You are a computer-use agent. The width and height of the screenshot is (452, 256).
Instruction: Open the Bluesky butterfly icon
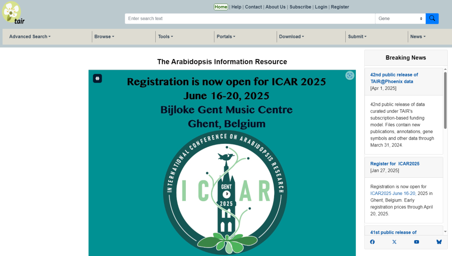coord(439,242)
